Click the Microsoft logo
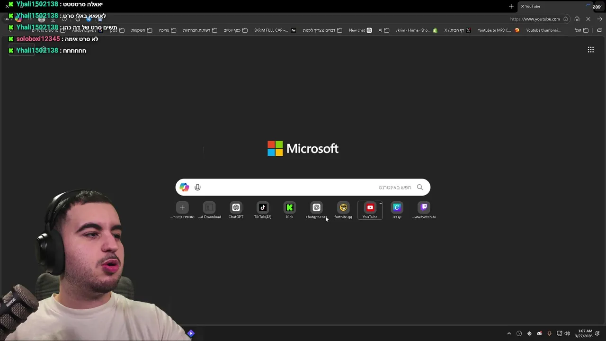Screen dimensions: 606x341 click(x=303, y=148)
